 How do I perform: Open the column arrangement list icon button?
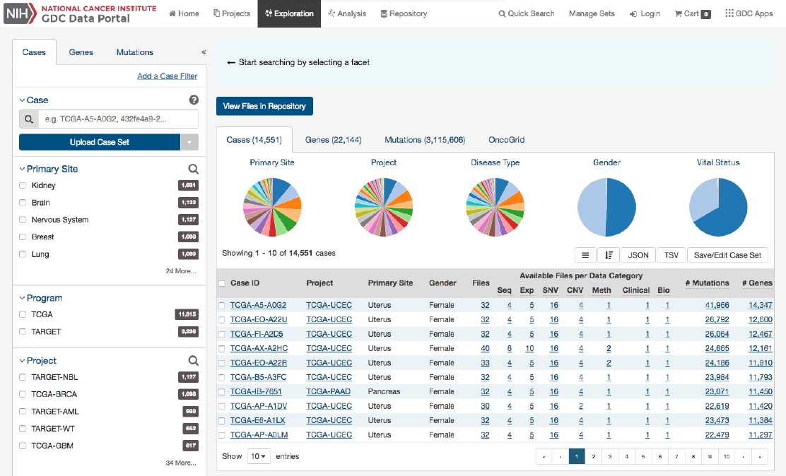pos(585,255)
